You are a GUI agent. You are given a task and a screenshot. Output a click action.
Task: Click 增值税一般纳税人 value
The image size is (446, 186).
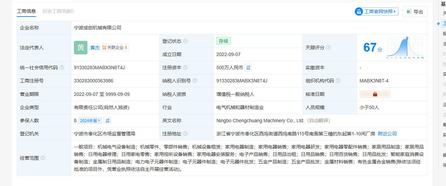235,94
